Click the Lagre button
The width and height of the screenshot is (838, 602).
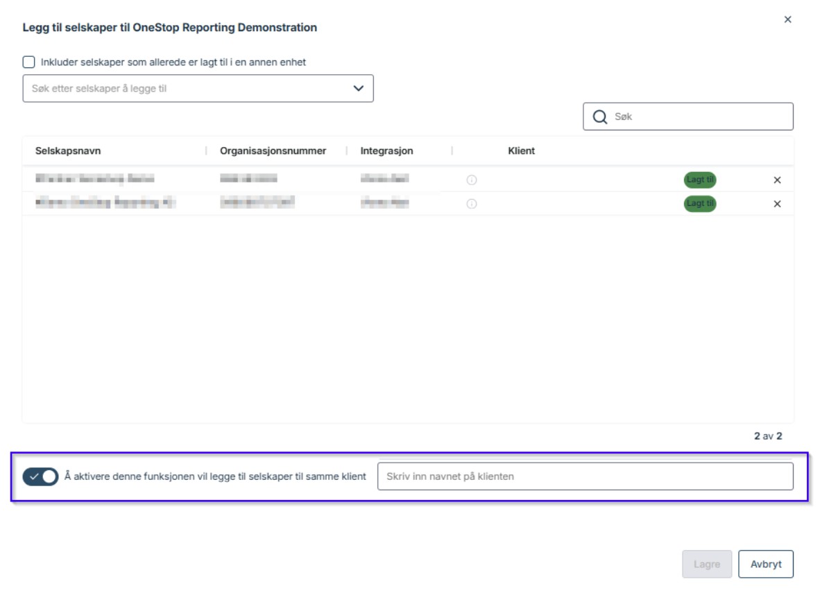pos(706,564)
